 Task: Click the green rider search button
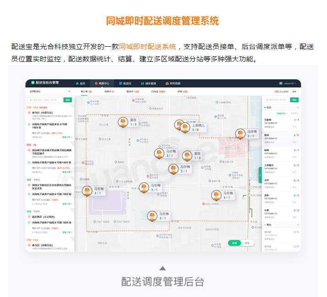[x=294, y=100]
